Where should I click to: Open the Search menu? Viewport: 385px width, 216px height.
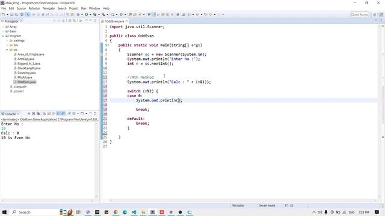62,8
